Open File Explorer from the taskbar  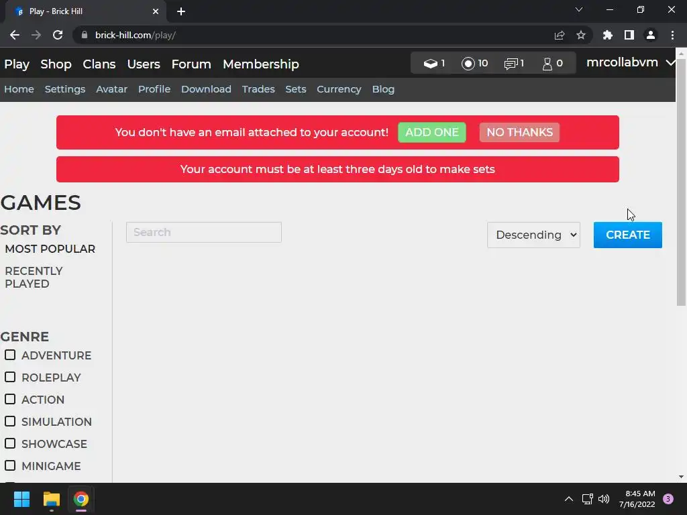(51, 499)
